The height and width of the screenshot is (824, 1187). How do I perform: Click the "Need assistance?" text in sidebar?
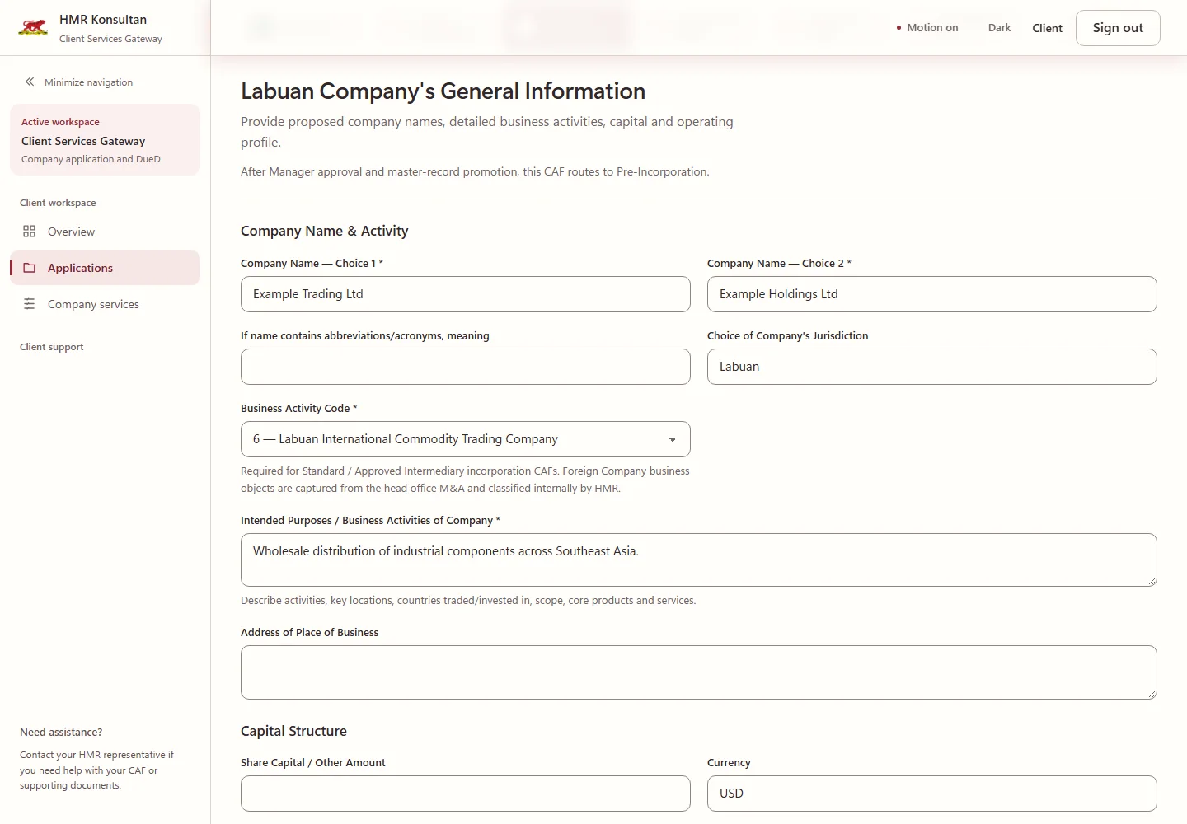pos(61,732)
